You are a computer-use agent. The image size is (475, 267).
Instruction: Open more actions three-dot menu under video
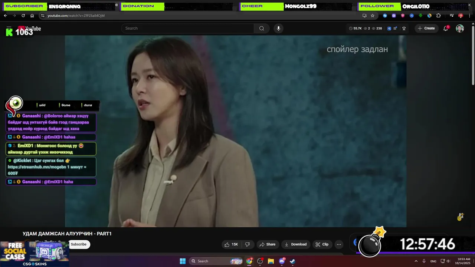pyautogui.click(x=339, y=244)
